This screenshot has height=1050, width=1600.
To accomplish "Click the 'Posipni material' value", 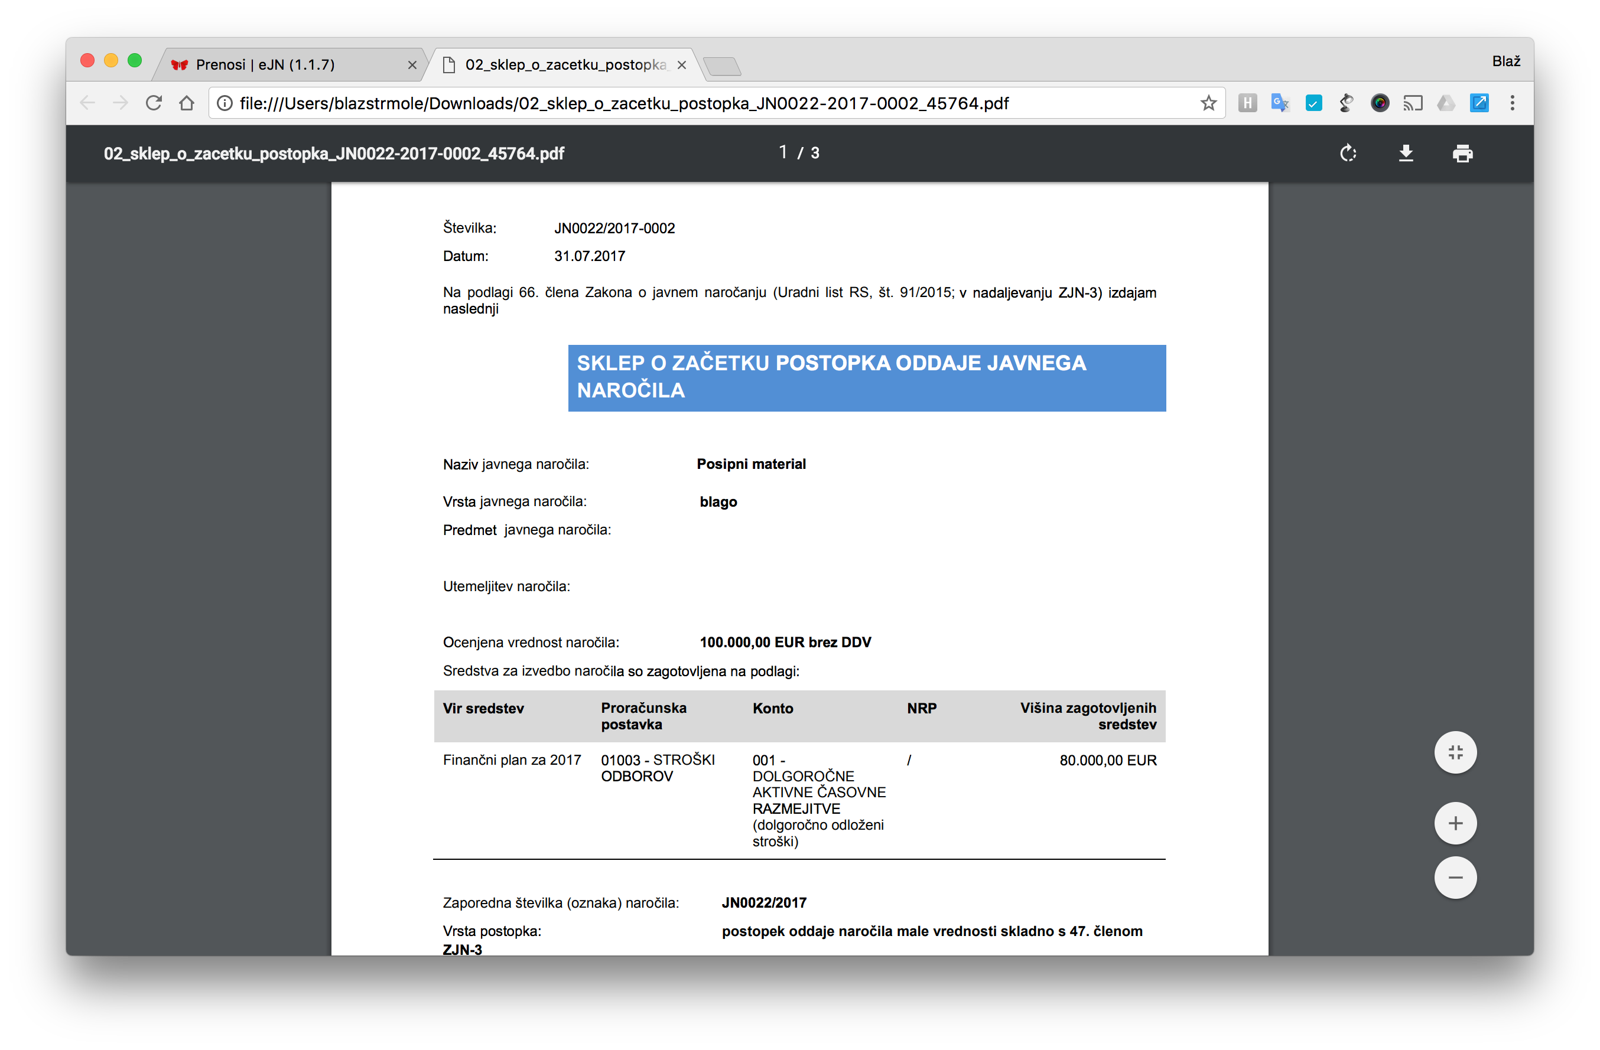I will (751, 464).
